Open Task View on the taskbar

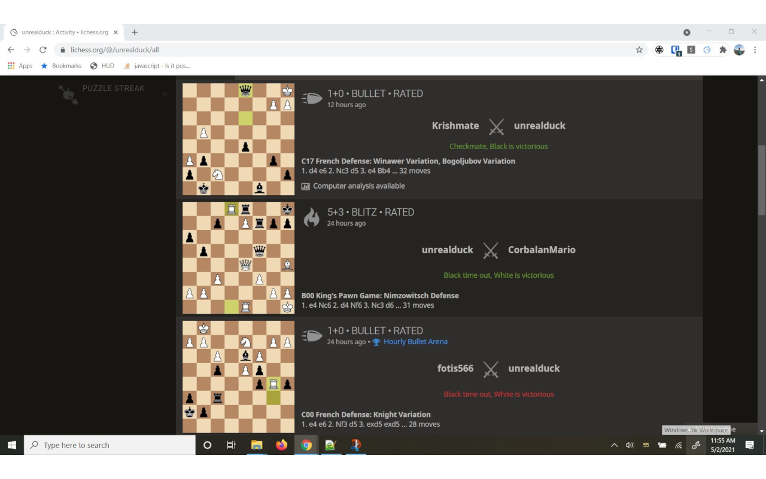pos(231,445)
